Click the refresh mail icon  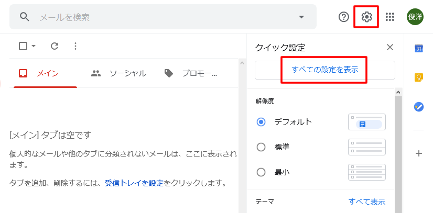coord(55,46)
